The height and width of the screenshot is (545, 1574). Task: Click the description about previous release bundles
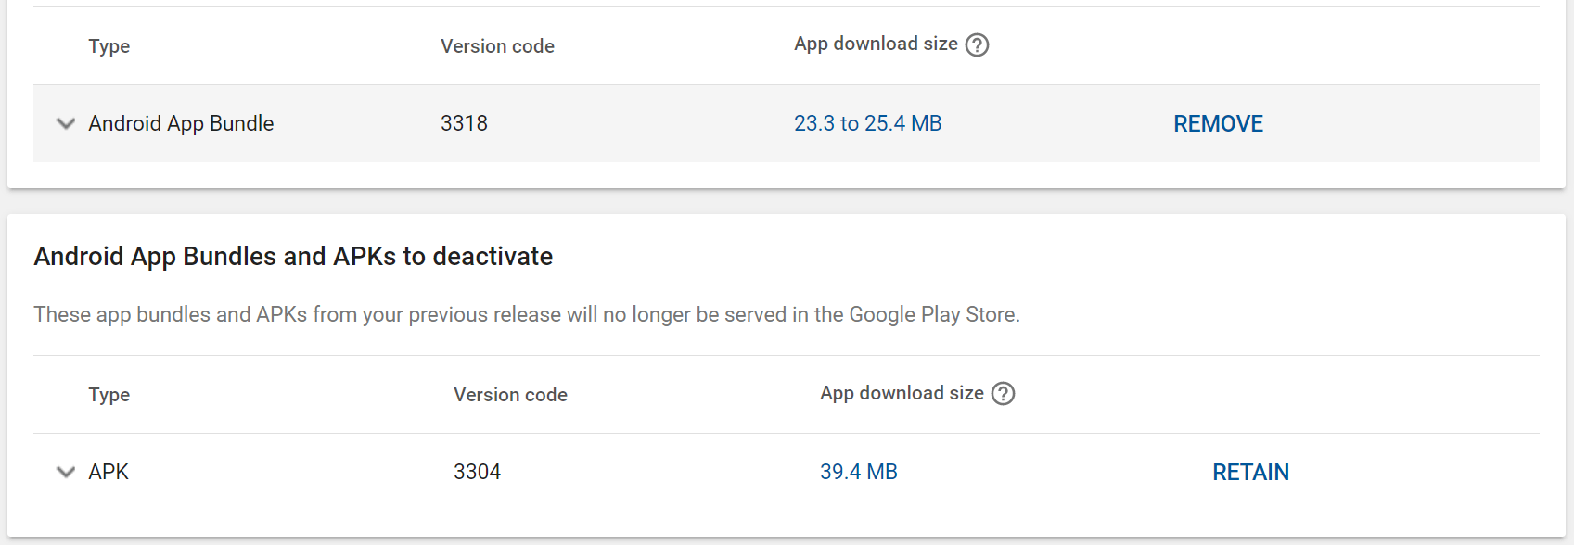tap(526, 314)
